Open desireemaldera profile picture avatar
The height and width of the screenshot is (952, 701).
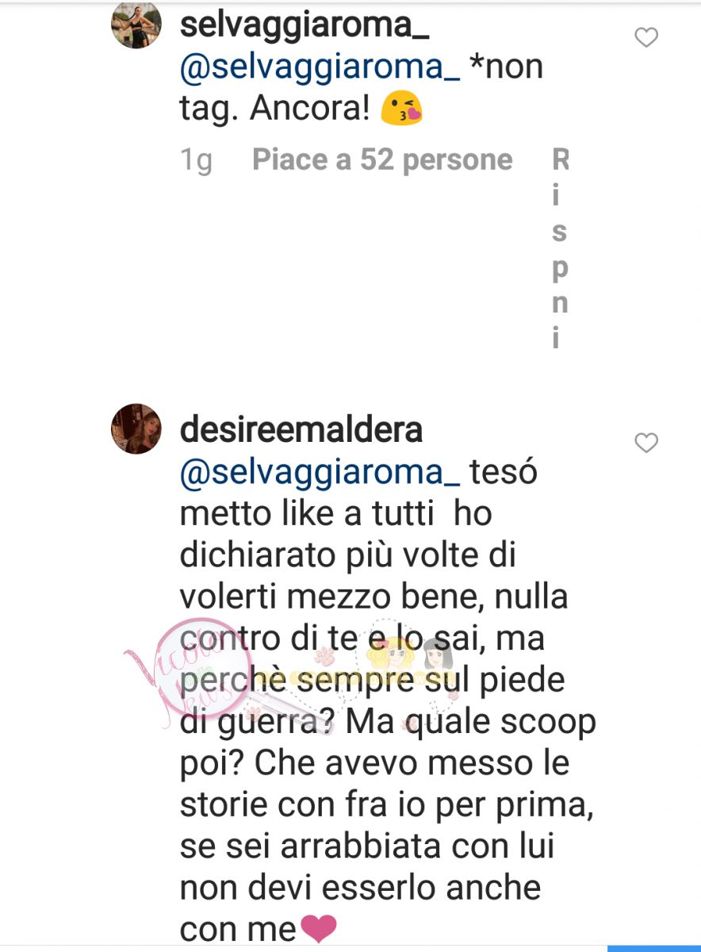tap(136, 428)
